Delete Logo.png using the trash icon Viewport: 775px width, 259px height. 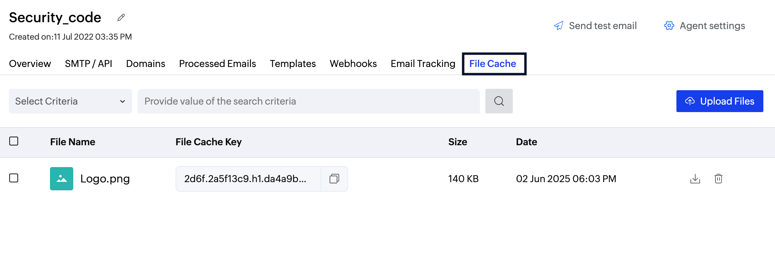[718, 179]
